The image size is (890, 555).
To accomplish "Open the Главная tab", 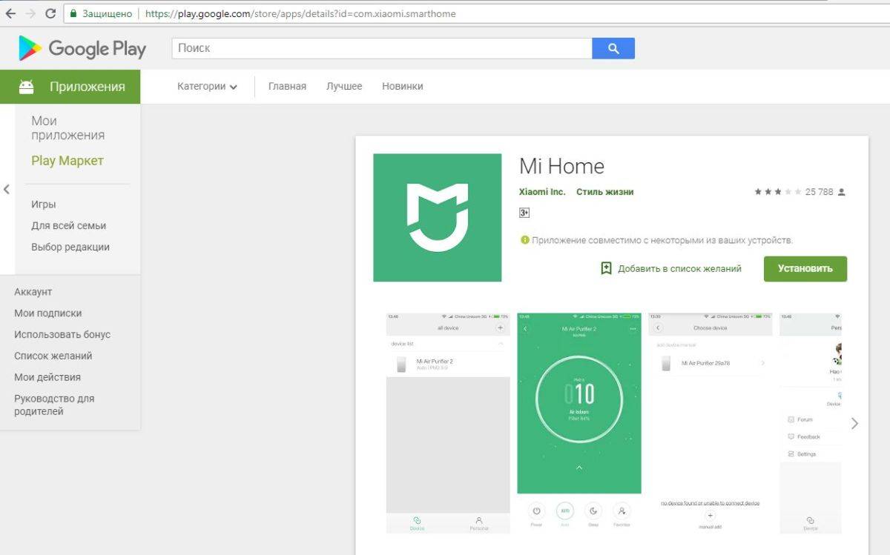I will (287, 86).
